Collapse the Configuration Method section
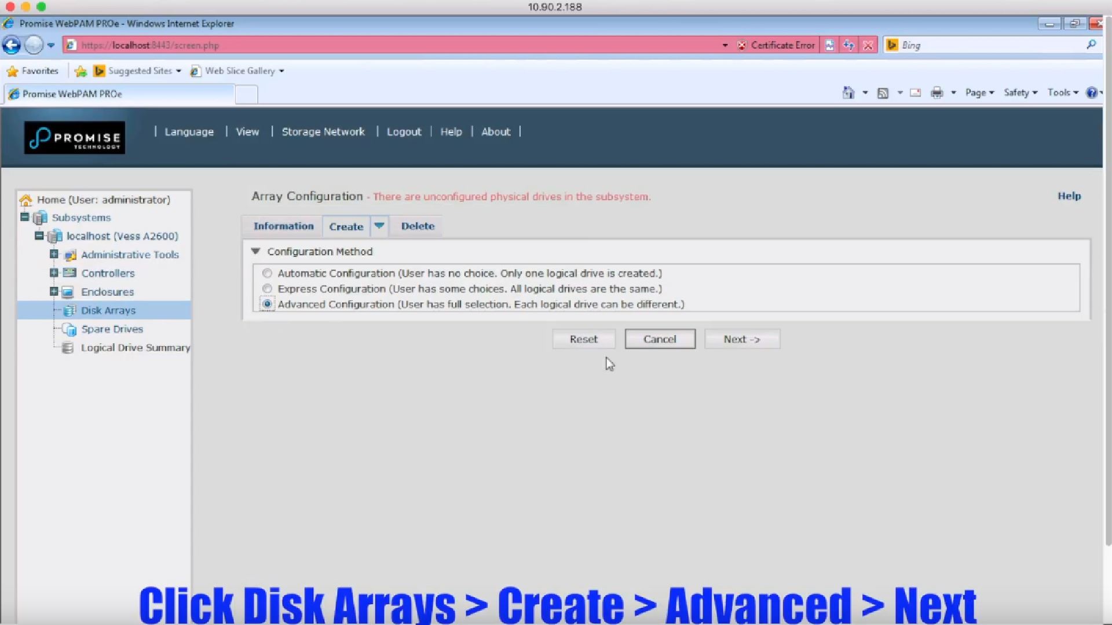This screenshot has width=1112, height=625. pos(255,251)
